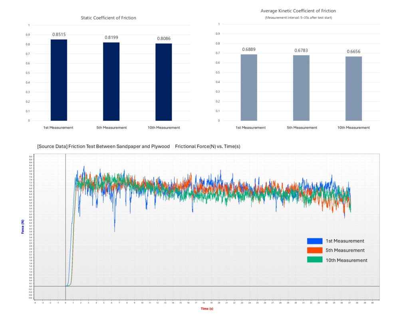Select the red Time (s) axis label
The height and width of the screenshot is (322, 409).
tap(206, 308)
